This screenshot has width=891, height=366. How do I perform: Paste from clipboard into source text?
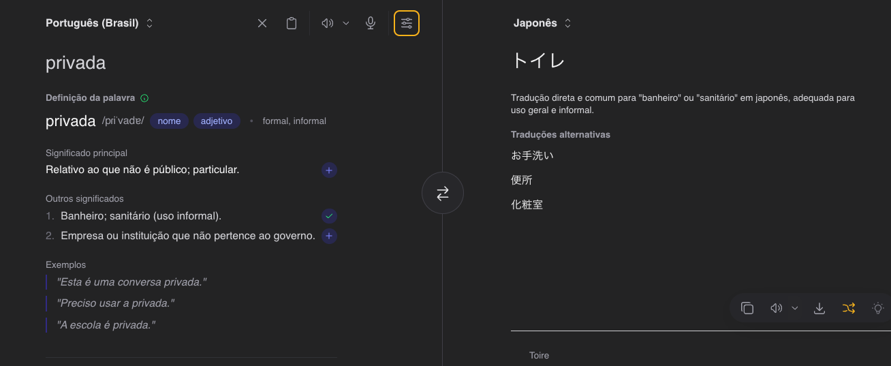tap(292, 23)
